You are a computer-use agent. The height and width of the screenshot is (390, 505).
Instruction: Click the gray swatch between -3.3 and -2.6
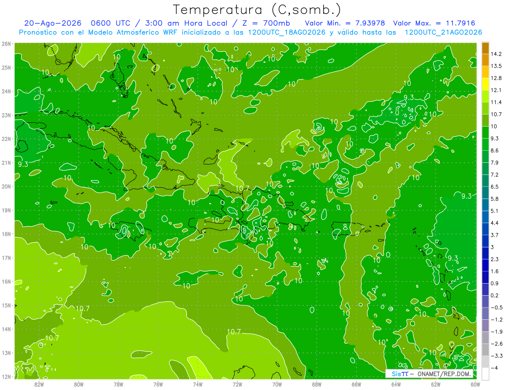pyautogui.click(x=485, y=350)
